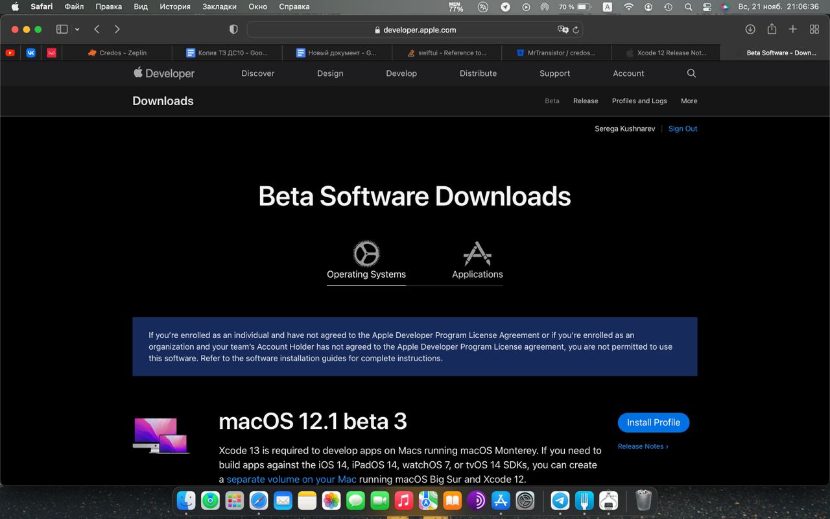Select the Beta downloads link
The image size is (830, 519).
552,101
